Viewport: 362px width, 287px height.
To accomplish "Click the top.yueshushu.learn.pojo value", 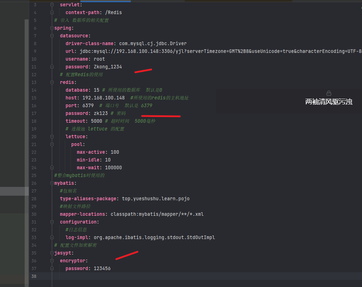I will (155, 199).
